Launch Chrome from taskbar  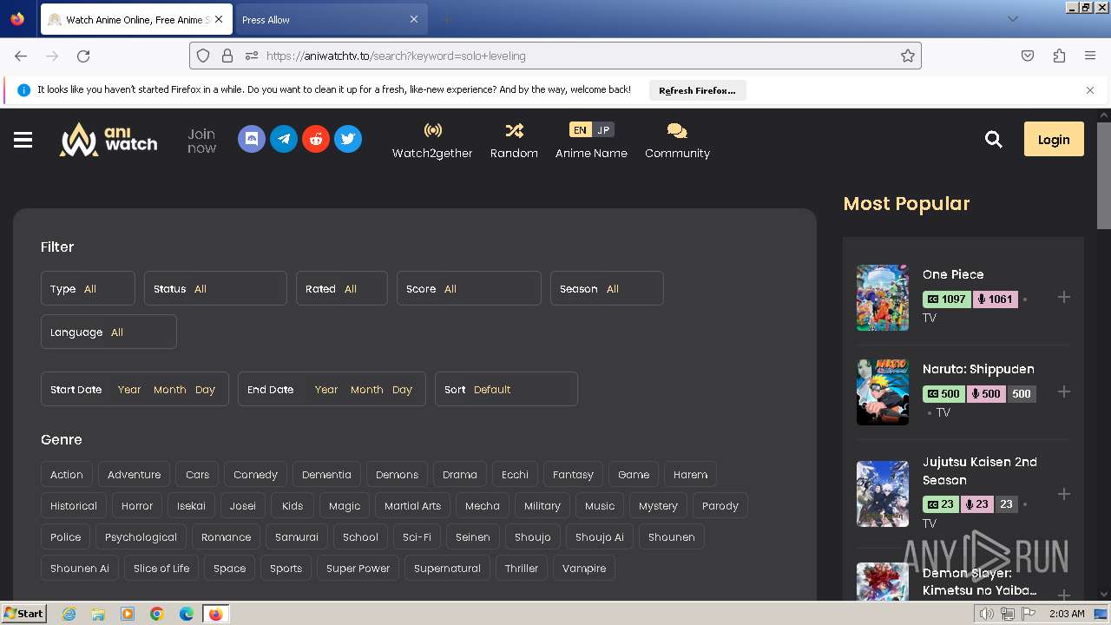click(x=157, y=614)
